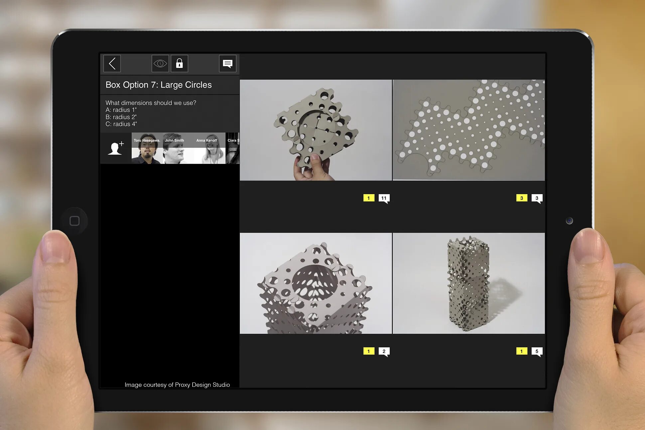Click the '2' comment bubble under the perforated cube image

(x=384, y=351)
